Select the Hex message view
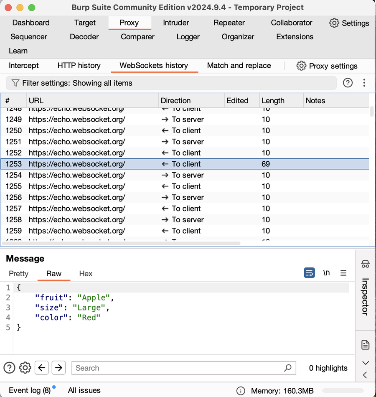The image size is (376, 397). click(86, 274)
